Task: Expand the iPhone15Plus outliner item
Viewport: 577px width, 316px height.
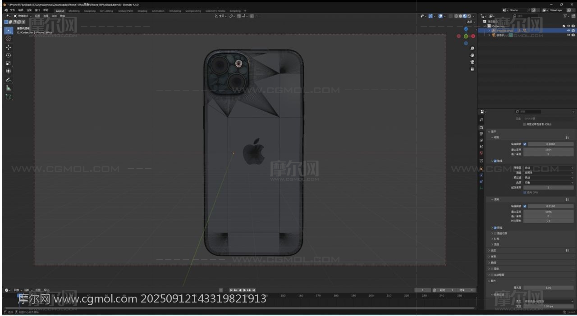Action: tap(489, 31)
